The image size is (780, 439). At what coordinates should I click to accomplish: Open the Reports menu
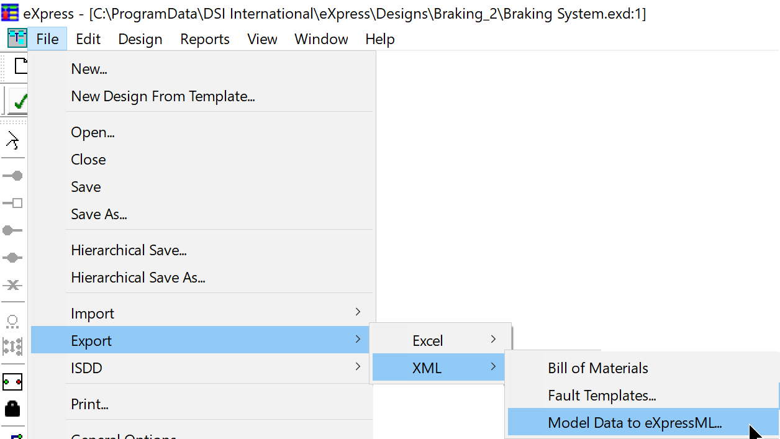click(205, 39)
